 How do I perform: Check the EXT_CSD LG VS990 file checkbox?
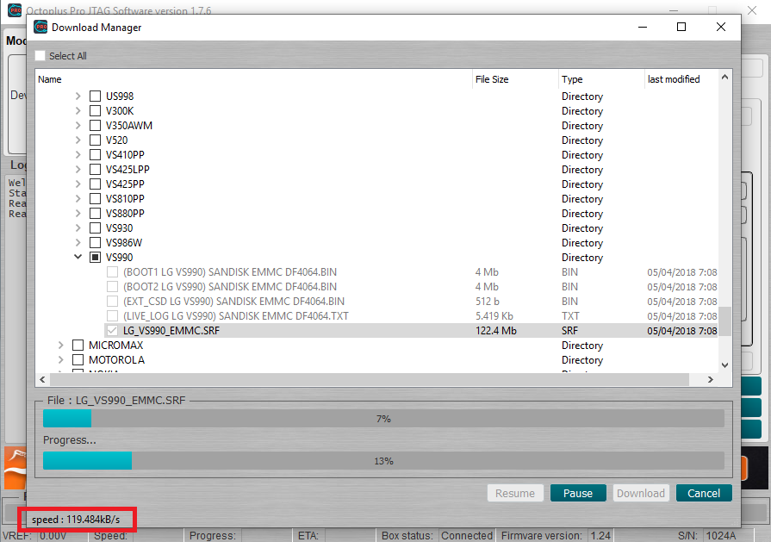pyautogui.click(x=113, y=301)
